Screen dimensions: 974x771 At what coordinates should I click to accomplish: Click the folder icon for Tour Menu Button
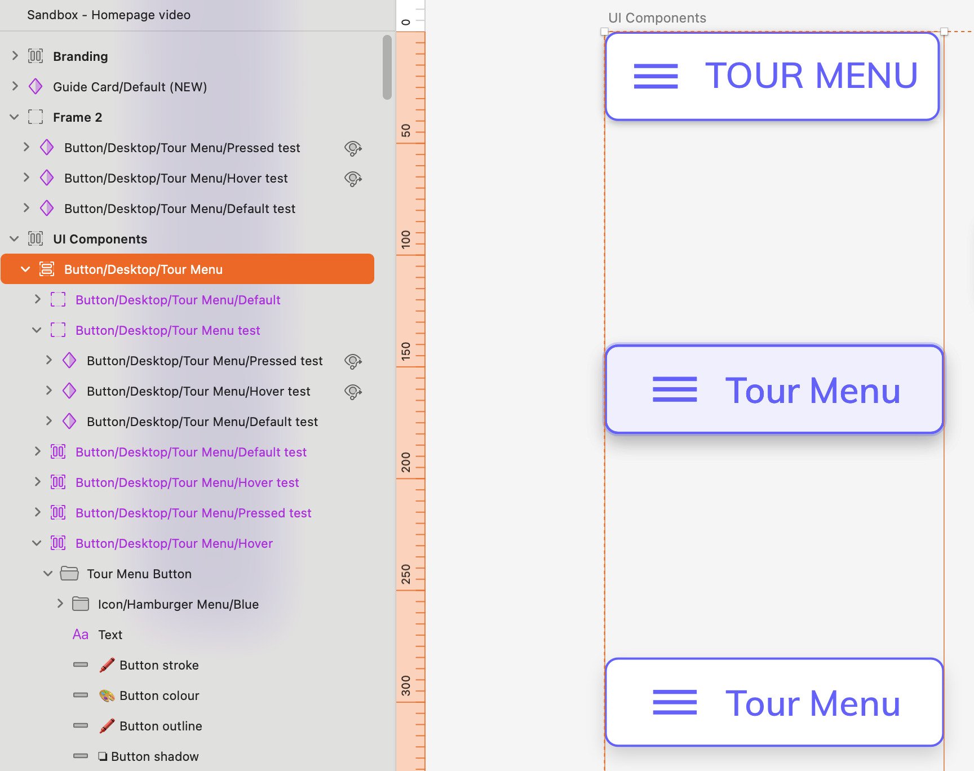point(69,573)
